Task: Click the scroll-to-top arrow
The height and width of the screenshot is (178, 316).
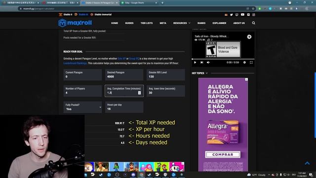Action: (307, 163)
